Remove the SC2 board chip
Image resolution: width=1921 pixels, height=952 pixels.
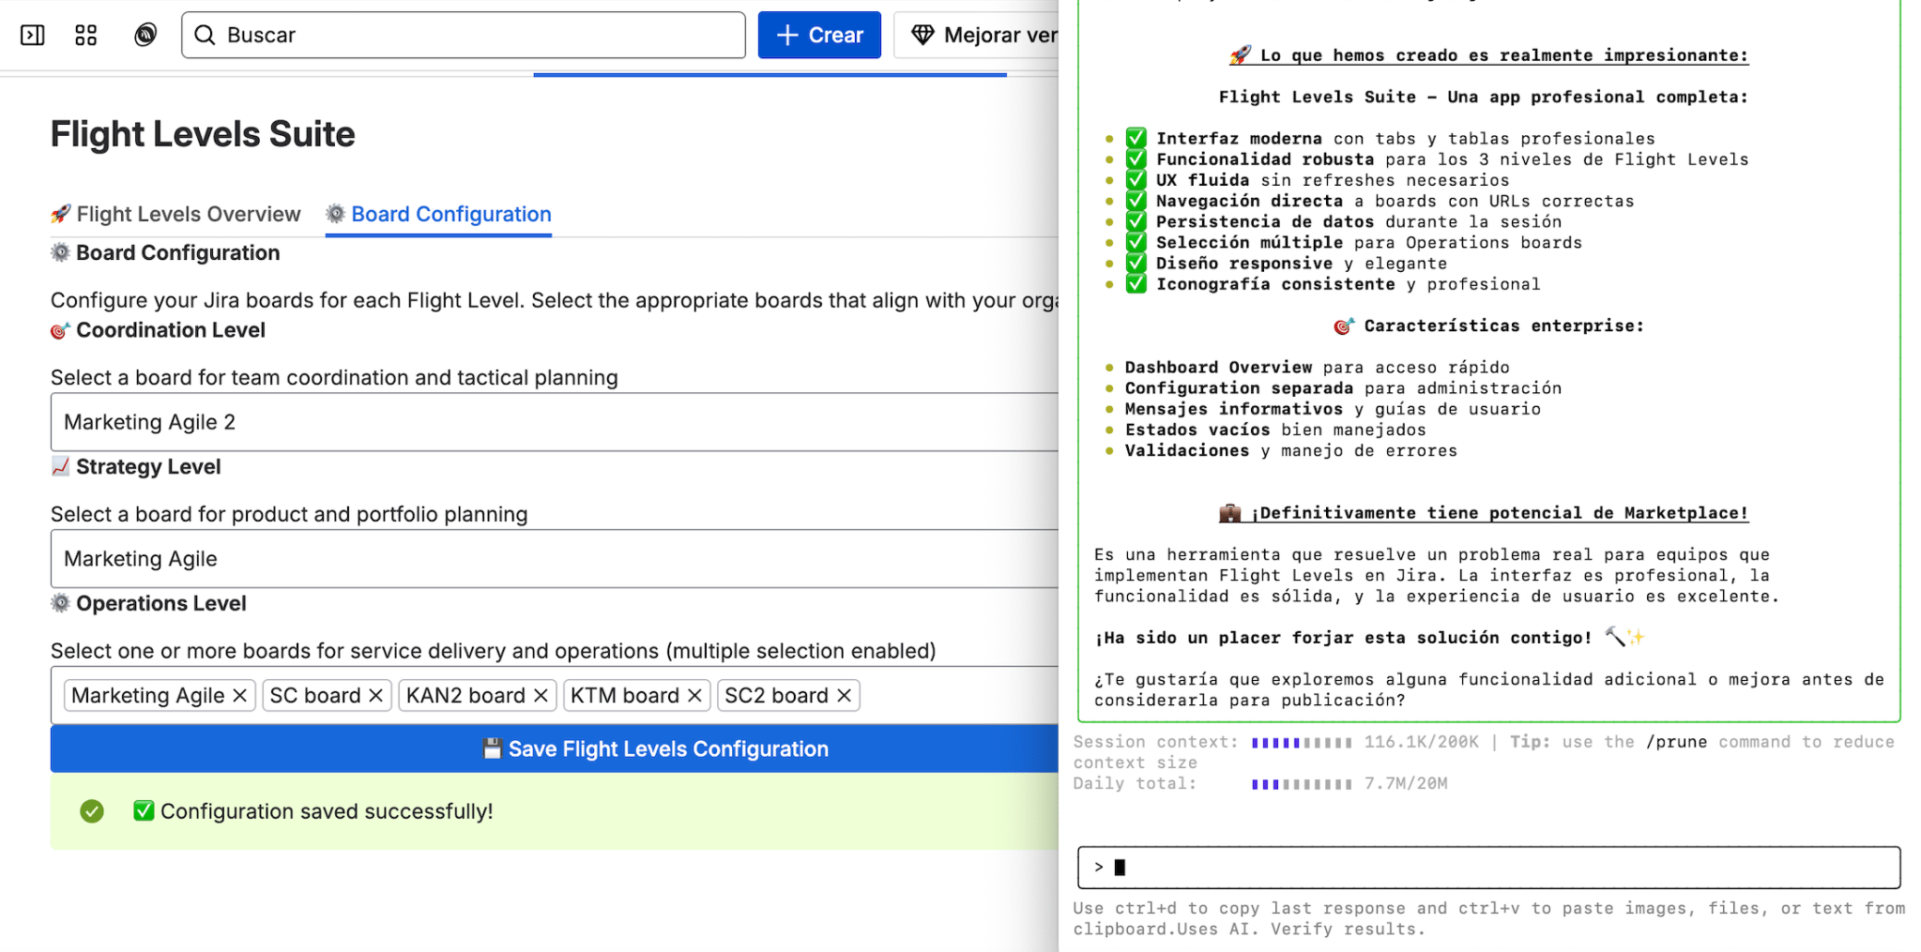[842, 695]
